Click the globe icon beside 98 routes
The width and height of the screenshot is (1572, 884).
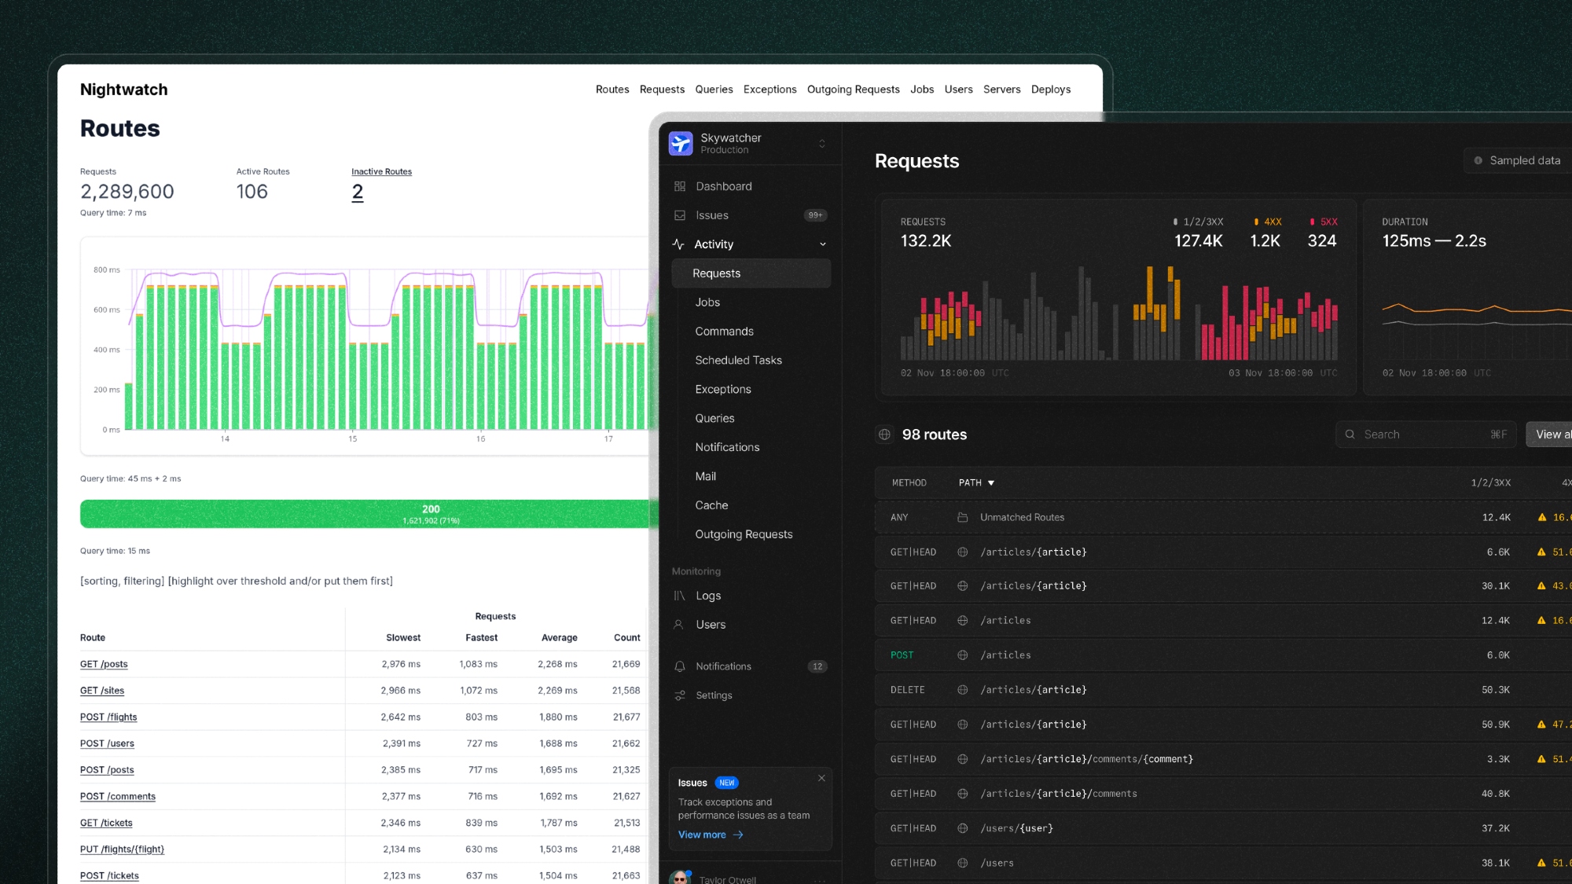point(885,435)
